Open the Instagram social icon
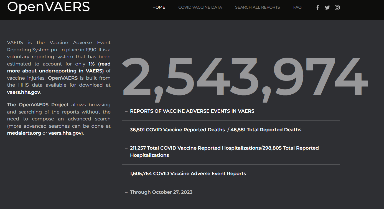This screenshot has width=384, height=209. pos(337,7)
